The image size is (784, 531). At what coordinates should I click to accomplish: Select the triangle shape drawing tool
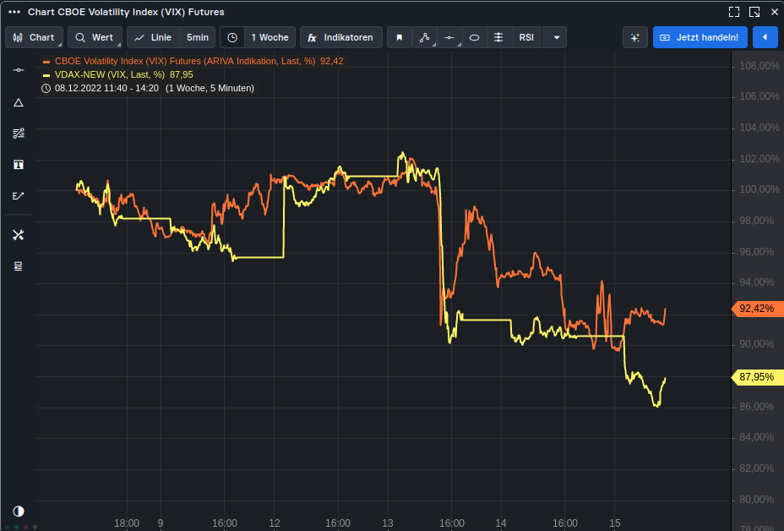19,102
